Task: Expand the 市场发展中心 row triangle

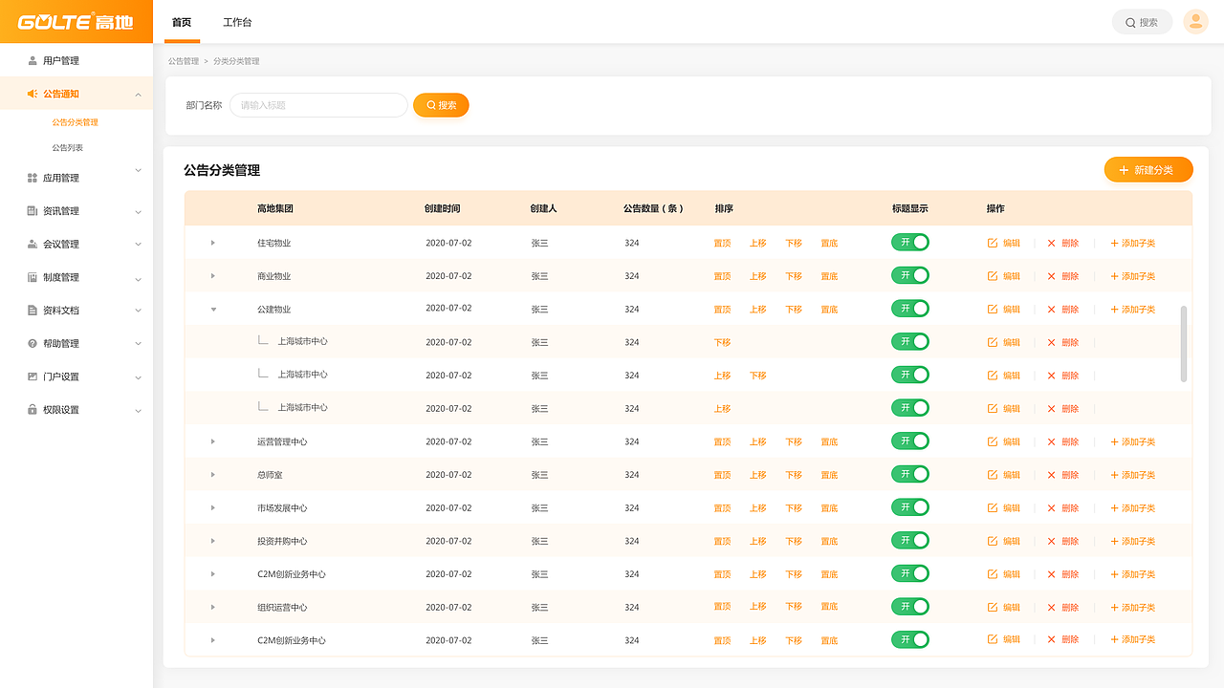Action: click(213, 508)
